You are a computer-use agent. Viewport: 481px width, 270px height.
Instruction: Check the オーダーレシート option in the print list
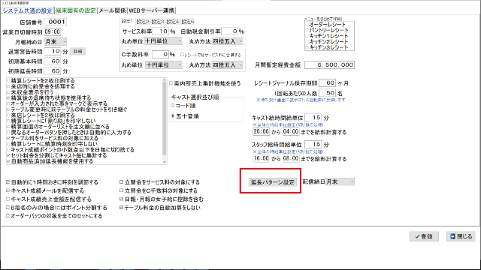[x=307, y=25]
